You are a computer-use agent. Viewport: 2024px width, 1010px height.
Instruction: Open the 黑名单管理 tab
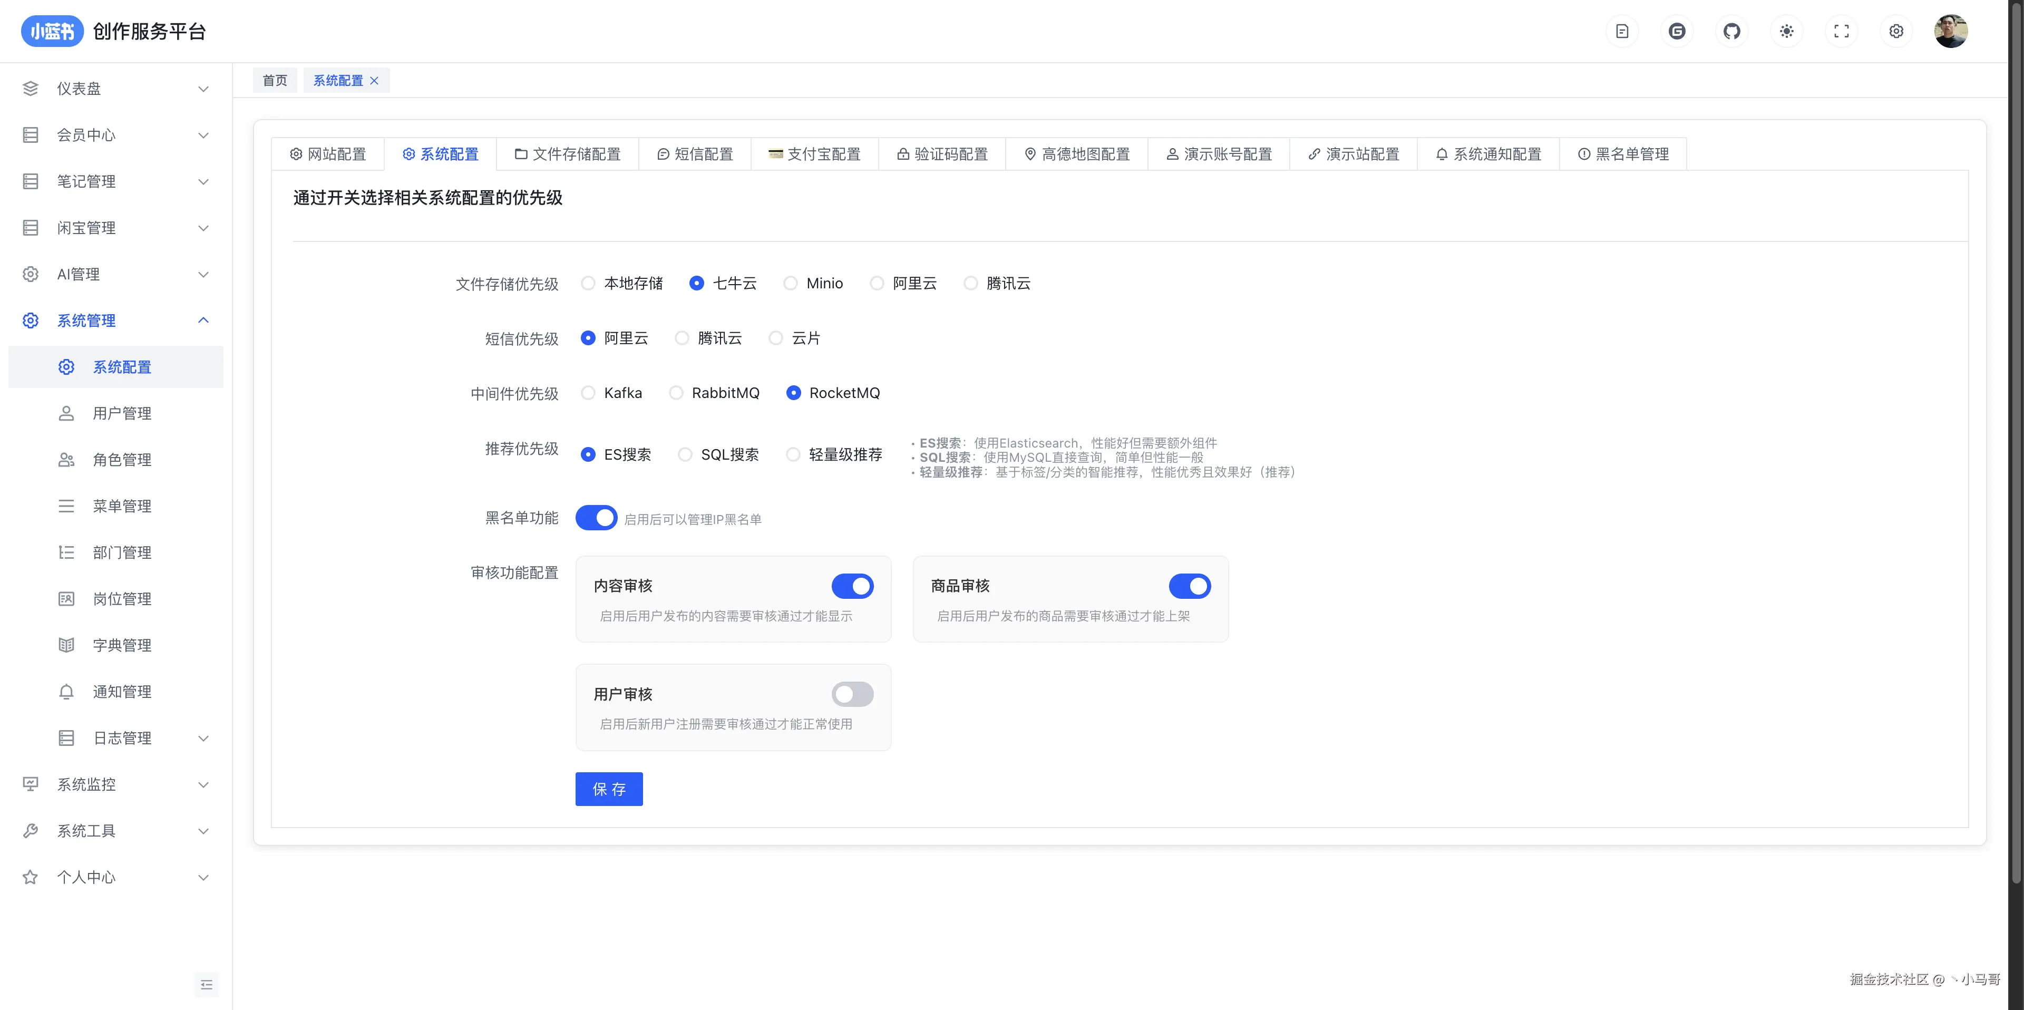point(1623,154)
